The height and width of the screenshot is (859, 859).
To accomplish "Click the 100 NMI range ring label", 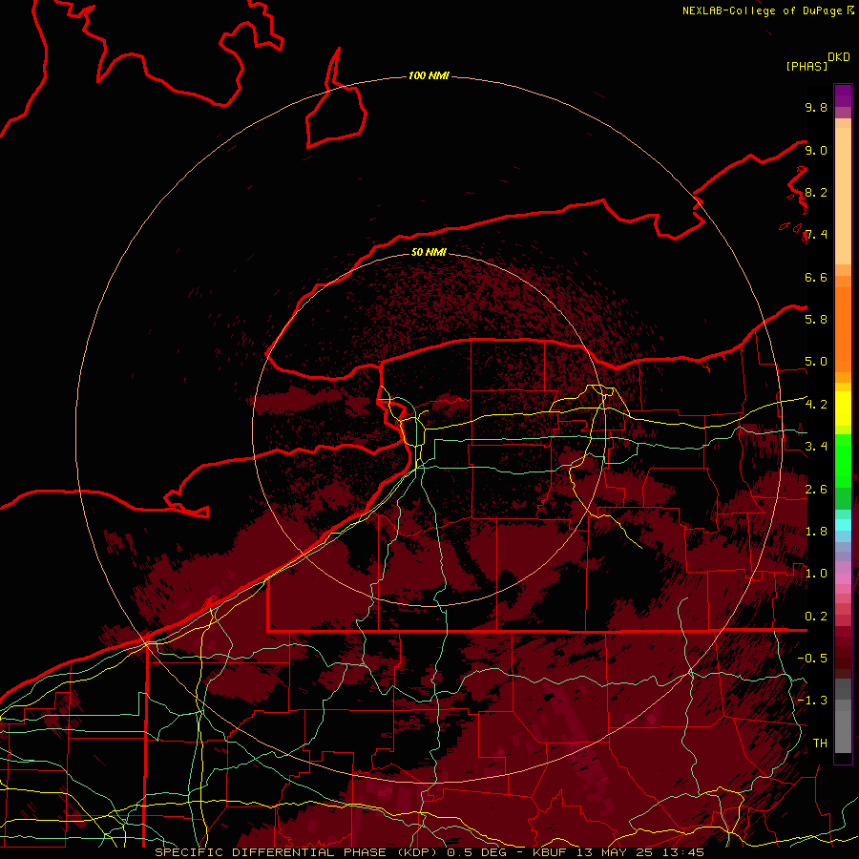I will [x=429, y=75].
